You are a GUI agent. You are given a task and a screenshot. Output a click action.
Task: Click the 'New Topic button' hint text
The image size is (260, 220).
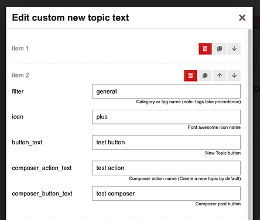(223, 153)
